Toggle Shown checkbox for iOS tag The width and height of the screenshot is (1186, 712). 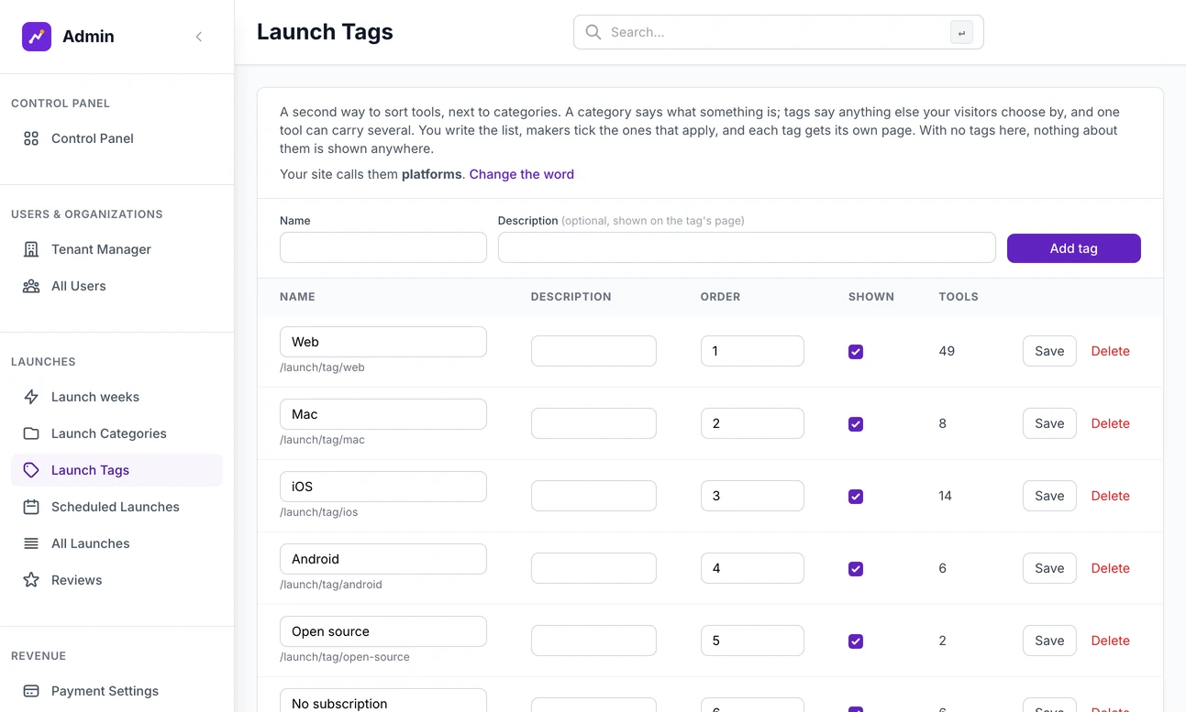coord(856,497)
